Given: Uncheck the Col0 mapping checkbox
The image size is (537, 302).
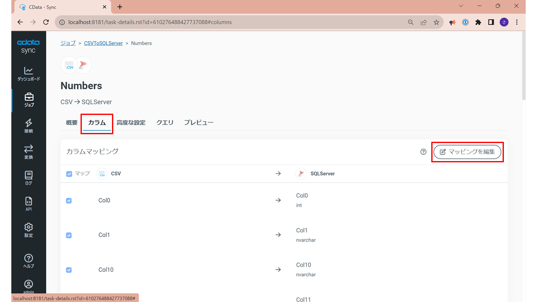Looking at the screenshot, I should click(x=69, y=200).
